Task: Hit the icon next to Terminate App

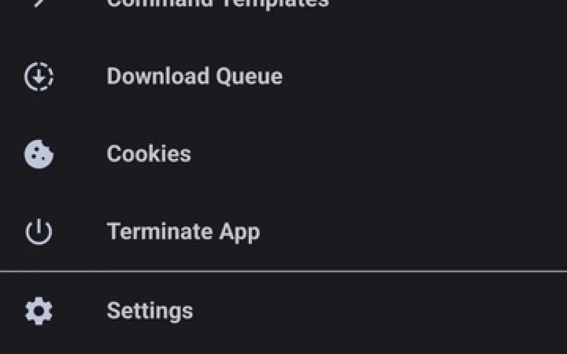Action: click(39, 232)
